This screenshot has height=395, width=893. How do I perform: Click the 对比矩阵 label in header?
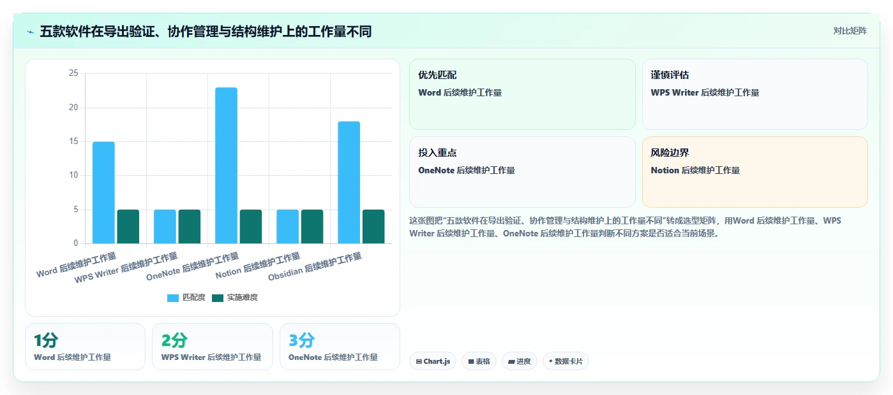(850, 31)
